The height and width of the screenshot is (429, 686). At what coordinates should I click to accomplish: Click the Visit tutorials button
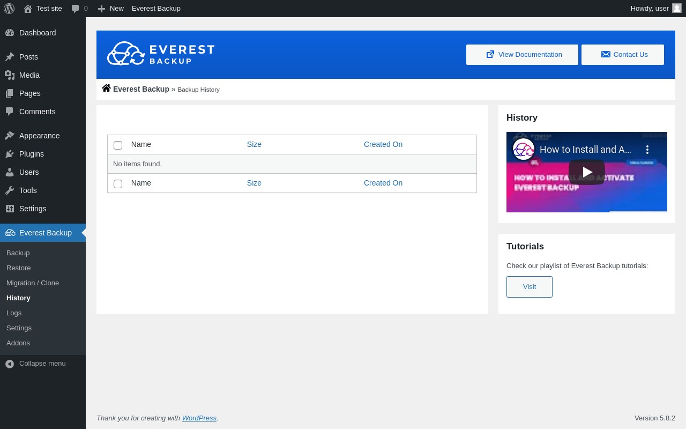pyautogui.click(x=530, y=287)
